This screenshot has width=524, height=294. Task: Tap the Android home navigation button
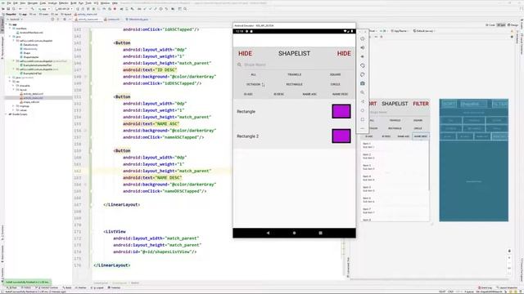[x=294, y=233]
